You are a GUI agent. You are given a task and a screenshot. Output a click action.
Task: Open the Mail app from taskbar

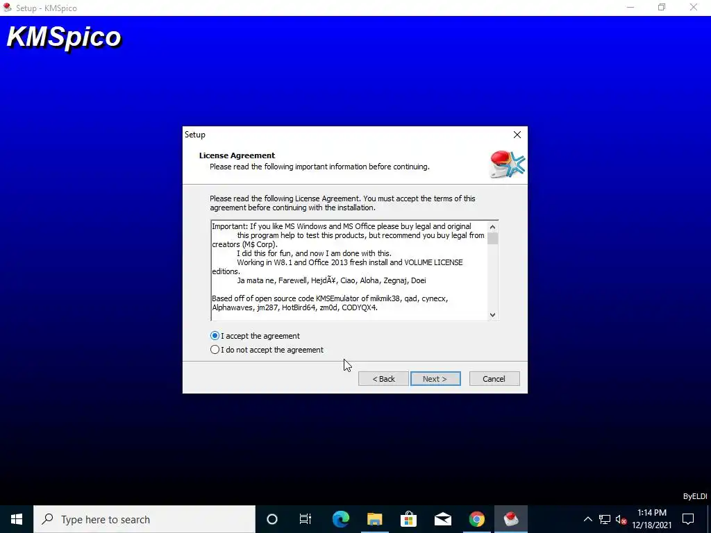(442, 519)
